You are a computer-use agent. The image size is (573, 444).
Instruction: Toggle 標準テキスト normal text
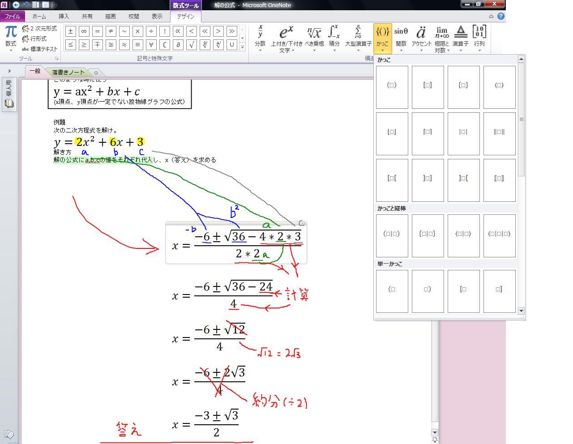point(39,49)
